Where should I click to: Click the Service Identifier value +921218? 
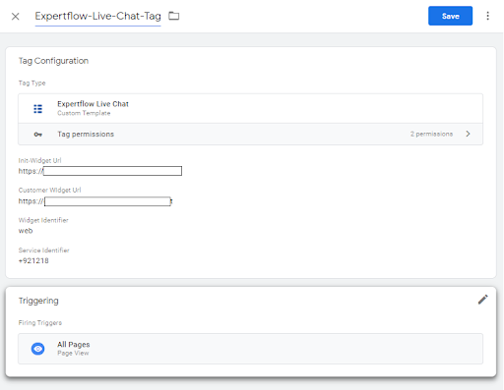[33, 261]
